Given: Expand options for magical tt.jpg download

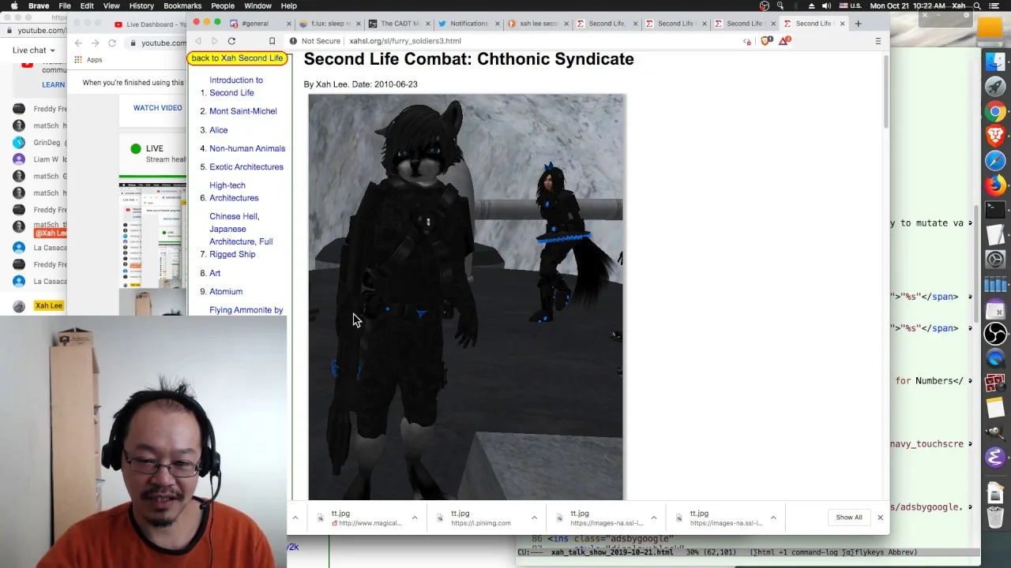Looking at the screenshot, I should tap(415, 518).
